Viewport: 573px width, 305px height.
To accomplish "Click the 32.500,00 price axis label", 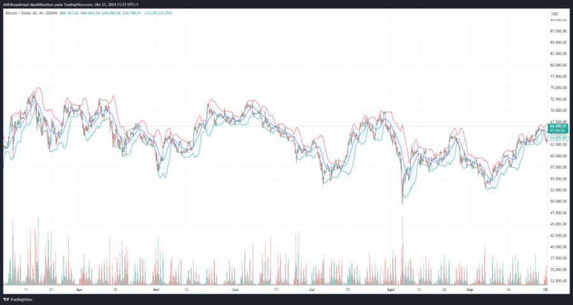I will (558, 281).
